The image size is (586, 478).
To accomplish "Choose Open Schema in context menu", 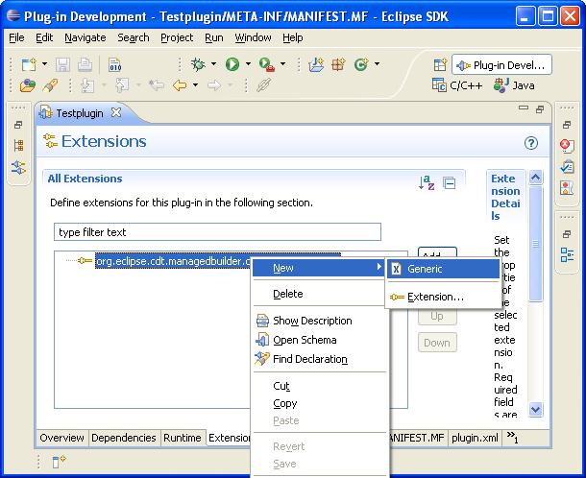I will pos(318,340).
